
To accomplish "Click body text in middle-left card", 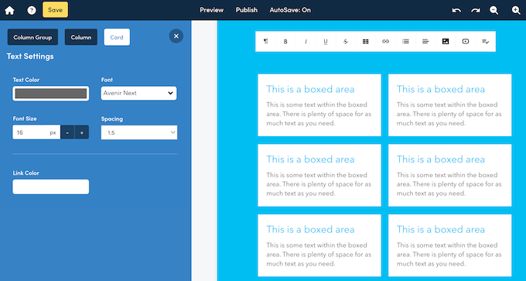I will click(x=319, y=184).
